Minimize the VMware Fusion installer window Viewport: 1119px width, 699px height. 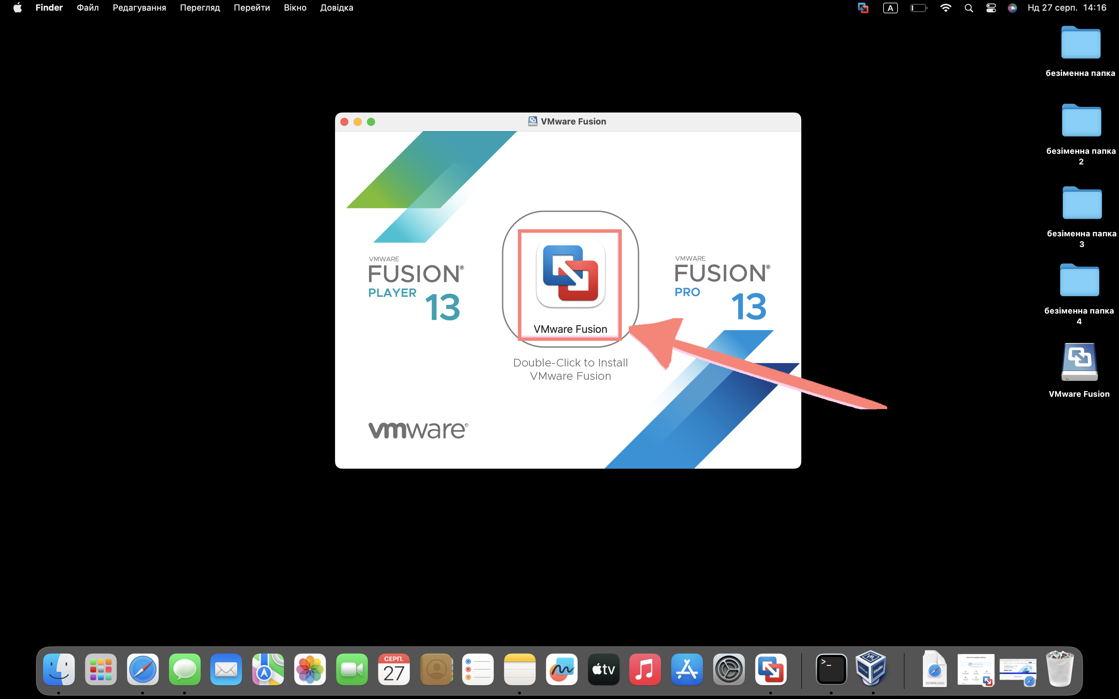pyautogui.click(x=357, y=121)
